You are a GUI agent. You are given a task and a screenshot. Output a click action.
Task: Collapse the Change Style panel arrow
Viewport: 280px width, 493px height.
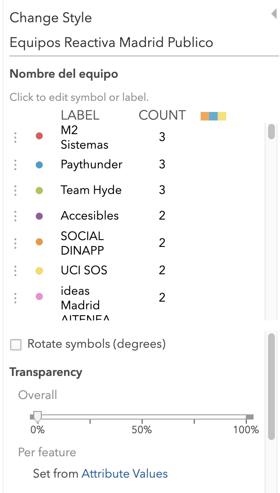[274, 14]
